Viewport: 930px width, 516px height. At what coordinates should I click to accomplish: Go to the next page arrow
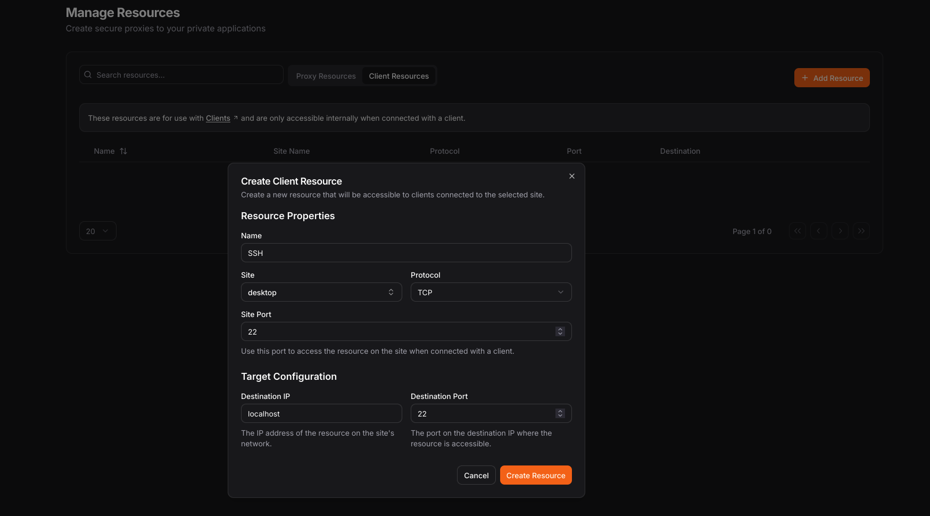click(x=840, y=231)
